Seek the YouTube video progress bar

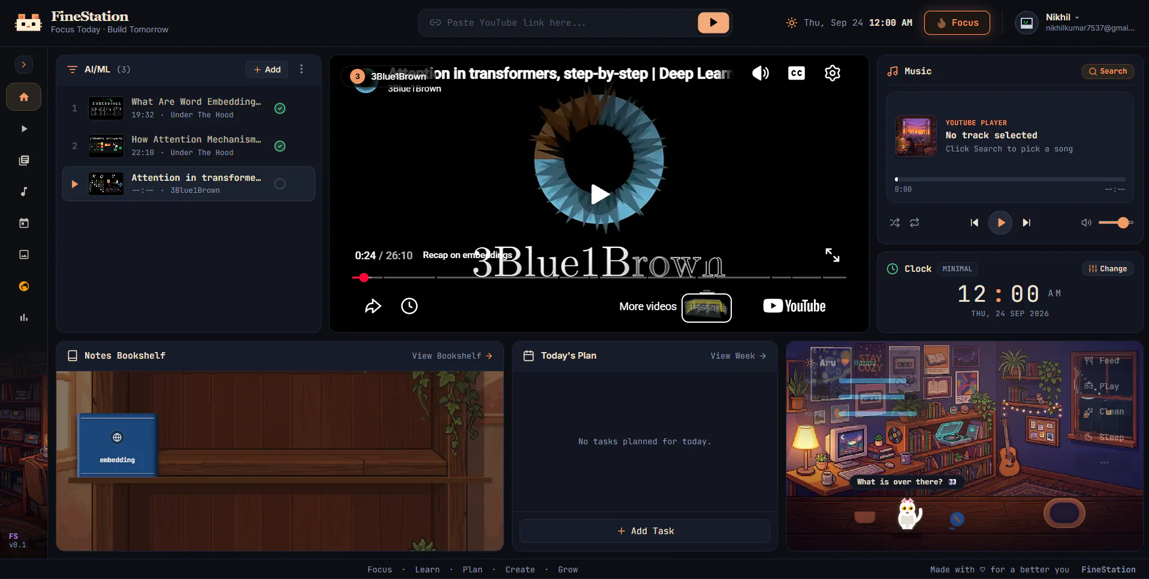pyautogui.click(x=599, y=278)
